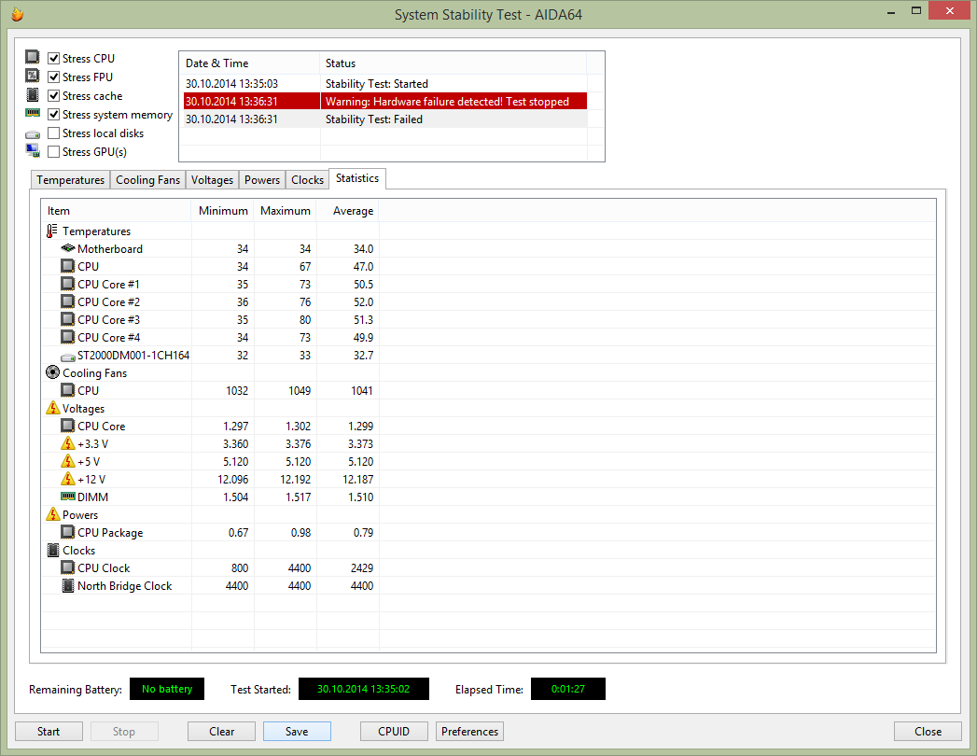
Task: Open Preferences
Action: coord(469,731)
